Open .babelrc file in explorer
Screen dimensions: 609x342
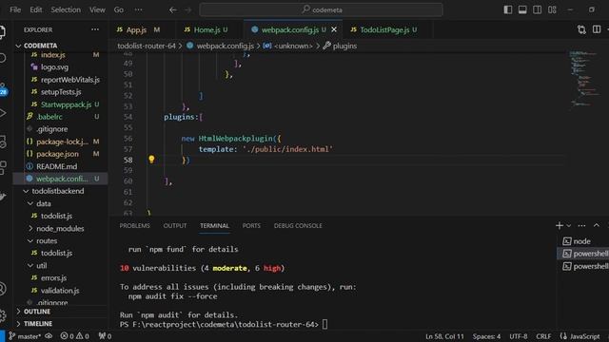coord(49,117)
